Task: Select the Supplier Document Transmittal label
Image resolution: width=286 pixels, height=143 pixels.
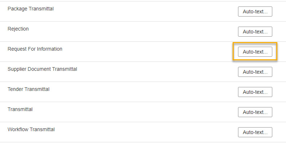Action: (42, 69)
